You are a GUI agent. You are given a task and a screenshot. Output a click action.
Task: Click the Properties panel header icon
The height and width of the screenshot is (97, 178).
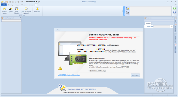tap(145, 18)
